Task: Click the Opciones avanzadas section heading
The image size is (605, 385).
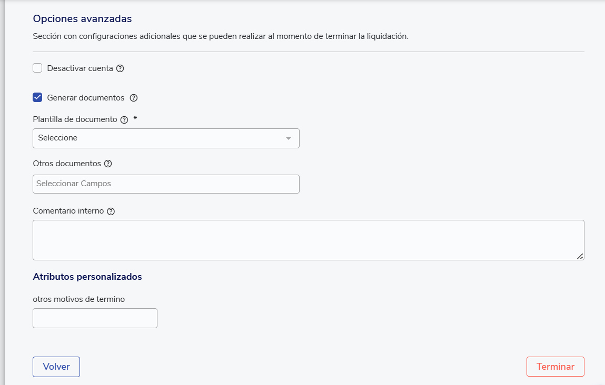Action: point(82,19)
